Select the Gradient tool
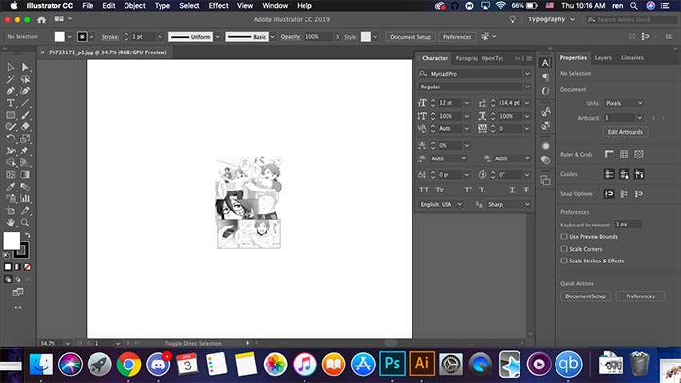This screenshot has width=681, height=383. click(x=25, y=174)
